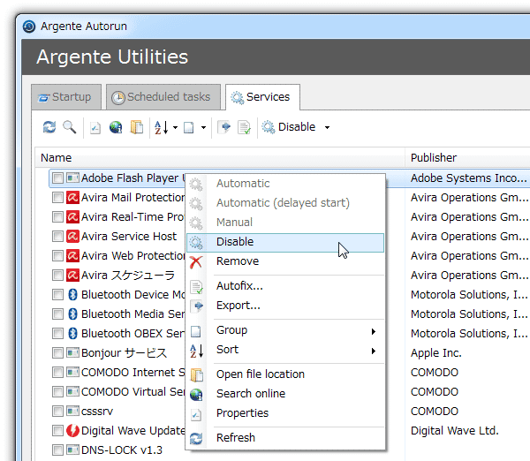Click the globe icon beside Search online in menu
This screenshot has width=530, height=461.
(x=196, y=395)
